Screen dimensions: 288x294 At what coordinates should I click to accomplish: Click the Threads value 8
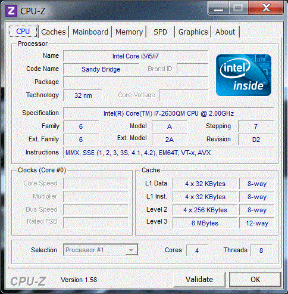261,250
